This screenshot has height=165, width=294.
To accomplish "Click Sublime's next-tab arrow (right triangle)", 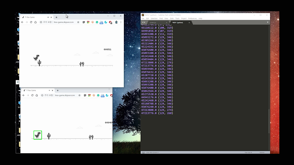I will pos(145,22).
